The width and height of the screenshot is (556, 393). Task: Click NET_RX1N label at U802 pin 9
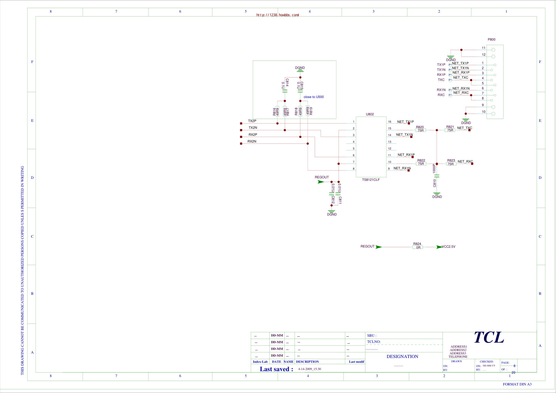click(x=402, y=168)
